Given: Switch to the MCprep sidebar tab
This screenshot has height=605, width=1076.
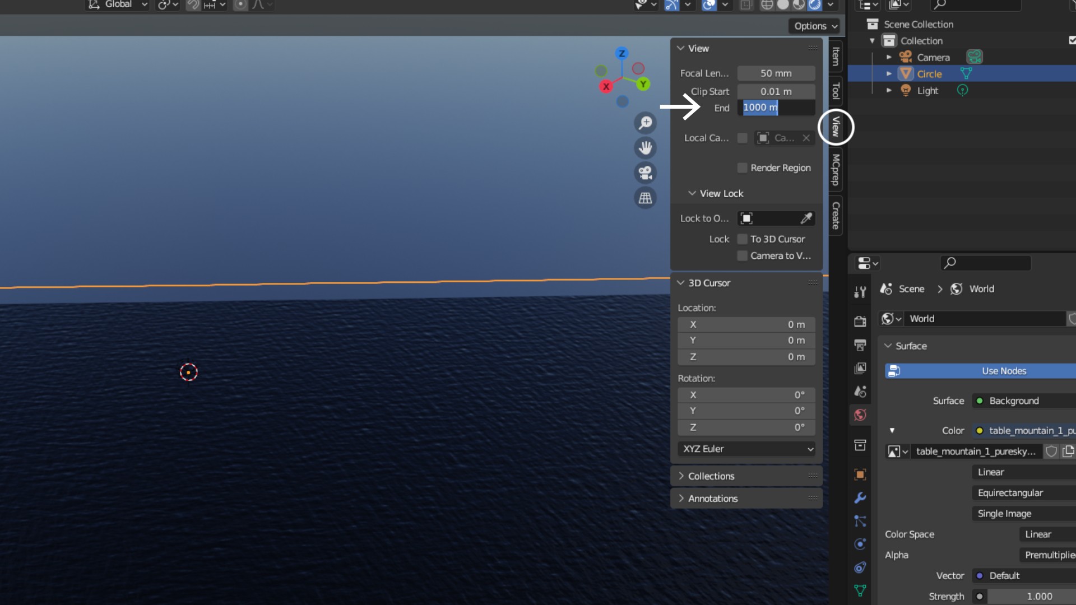Looking at the screenshot, I should point(836,170).
